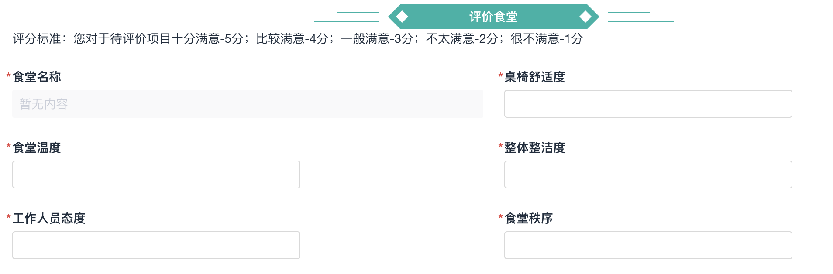Click the 食堂秩序 field label

(528, 218)
